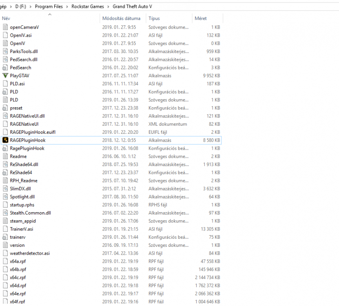Image resolution: width=339 pixels, height=306 pixels.
Task: Select the PLD text document dated 2019
Action: click(14, 100)
